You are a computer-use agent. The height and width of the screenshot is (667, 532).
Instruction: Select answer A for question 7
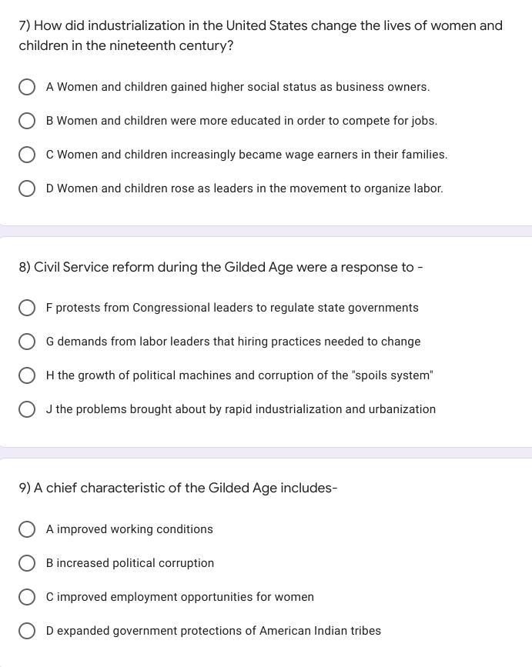tap(26, 87)
